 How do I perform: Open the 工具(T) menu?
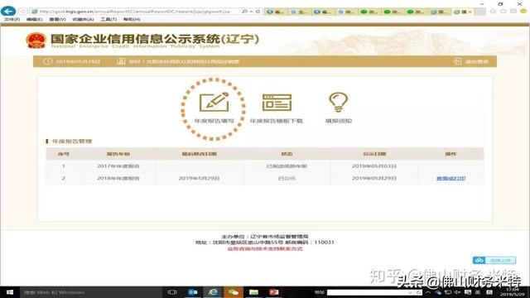click(108, 20)
